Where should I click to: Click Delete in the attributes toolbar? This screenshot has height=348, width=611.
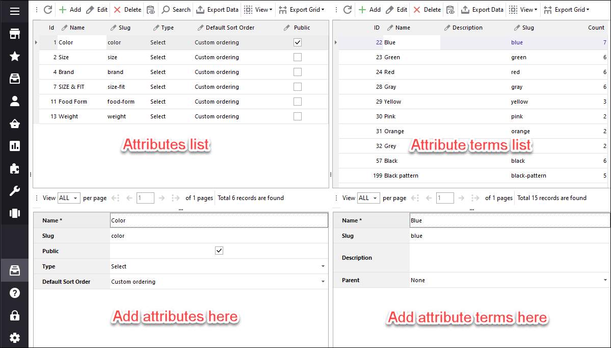click(x=127, y=9)
